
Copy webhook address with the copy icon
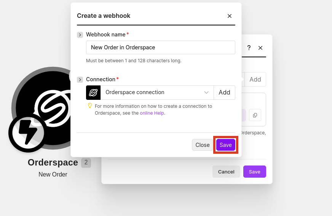[255, 115]
